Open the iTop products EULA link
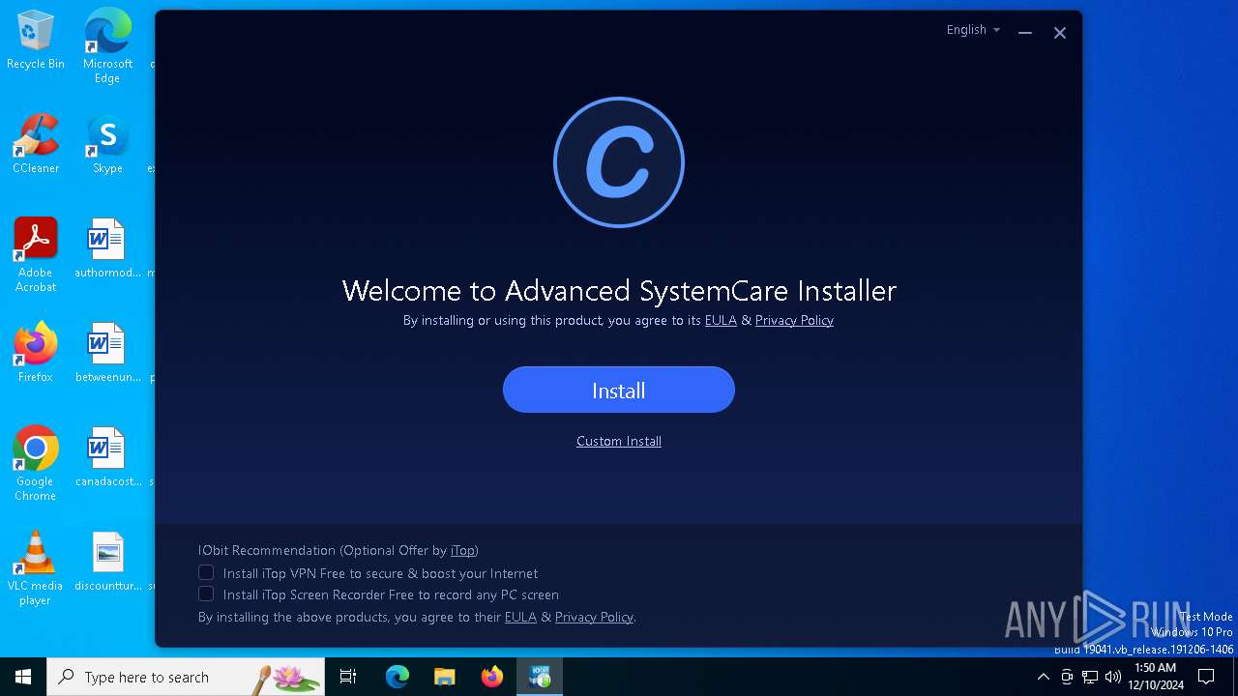Image resolution: width=1238 pixels, height=696 pixels. pyautogui.click(x=520, y=617)
